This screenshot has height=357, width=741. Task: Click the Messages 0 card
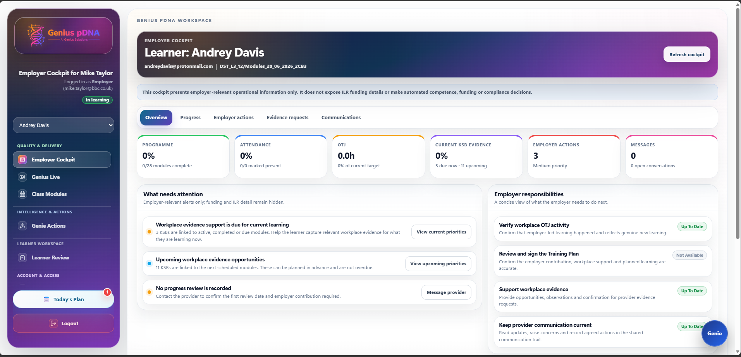(x=672, y=156)
